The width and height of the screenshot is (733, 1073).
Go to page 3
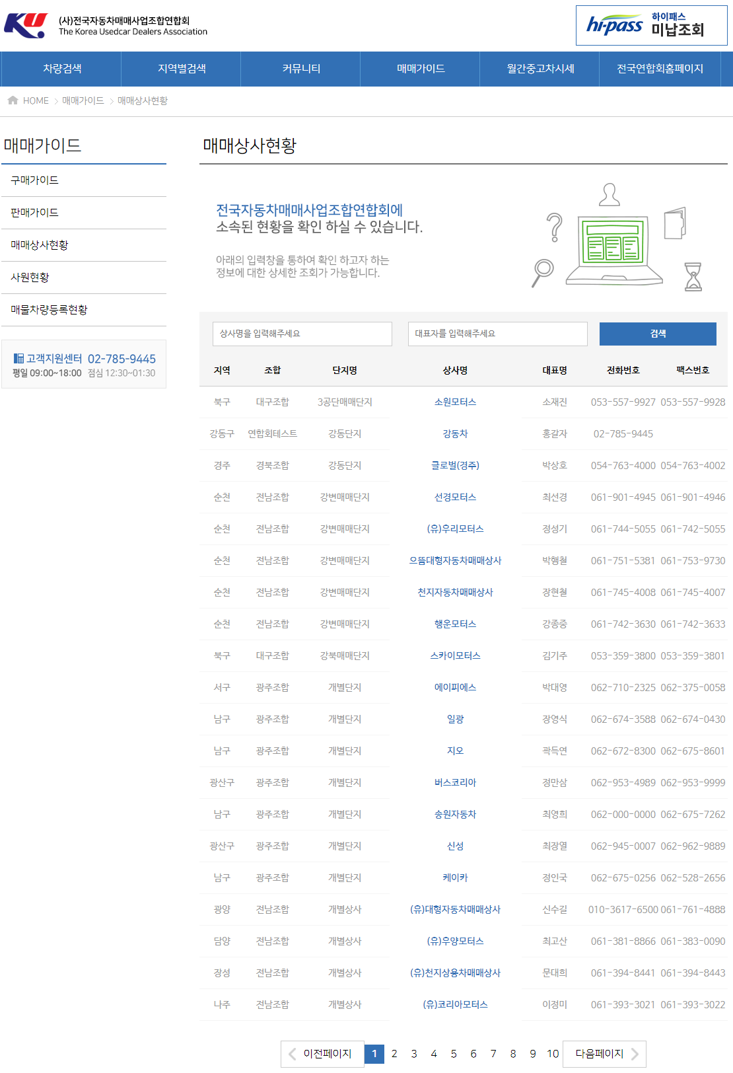point(414,1054)
